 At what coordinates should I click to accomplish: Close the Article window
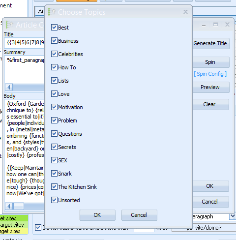tap(227, 25)
